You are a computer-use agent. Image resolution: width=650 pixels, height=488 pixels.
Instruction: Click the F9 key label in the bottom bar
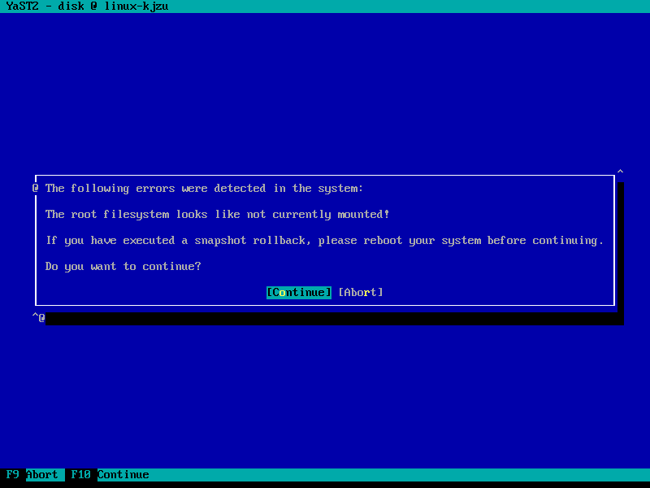coord(12,474)
